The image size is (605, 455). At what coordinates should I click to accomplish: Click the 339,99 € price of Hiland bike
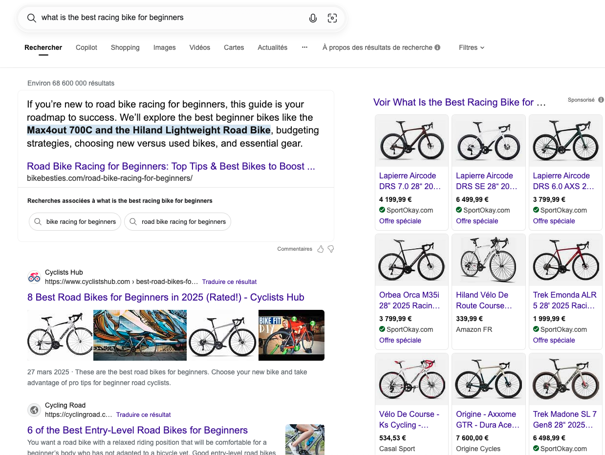[469, 319]
